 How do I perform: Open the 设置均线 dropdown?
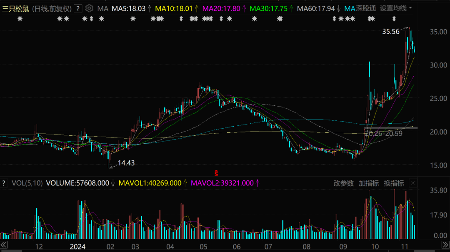point(396,8)
